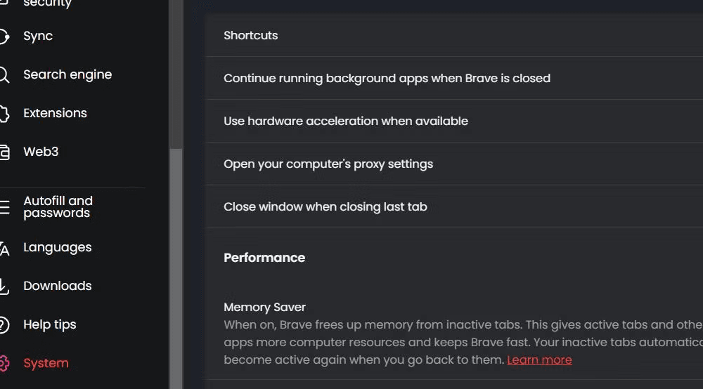This screenshot has width=703, height=389.
Task: Follow the Learn more link for Memory Saver
Action: pos(539,360)
